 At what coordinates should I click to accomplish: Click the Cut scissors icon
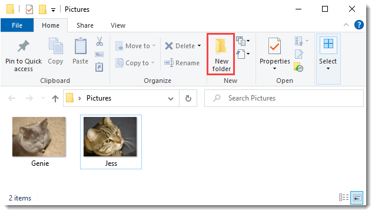coord(99,41)
